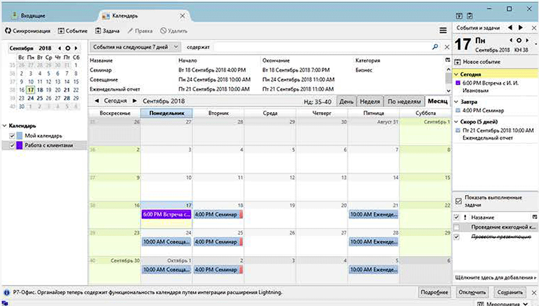Toggle Работа с клиентами calendar checkbox
The width and height of the screenshot is (539, 306).
coord(12,145)
